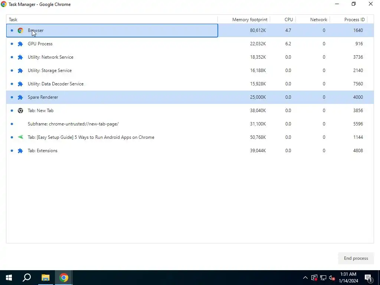Click the 31,100K memory value
This screenshot has width=380, height=285.
(258, 124)
